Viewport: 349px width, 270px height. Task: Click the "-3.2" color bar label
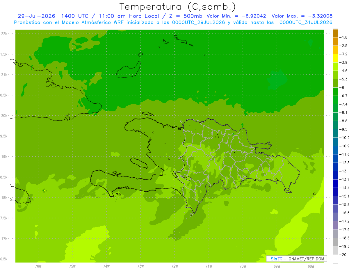[x=344, y=54]
